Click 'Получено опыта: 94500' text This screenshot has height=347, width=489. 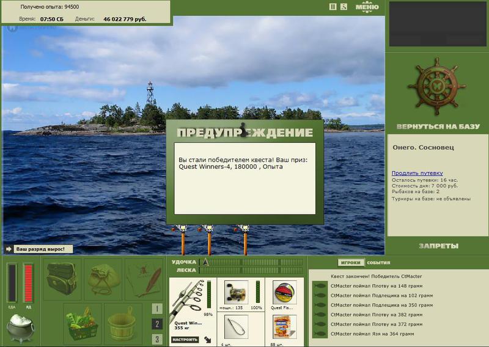click(x=50, y=7)
